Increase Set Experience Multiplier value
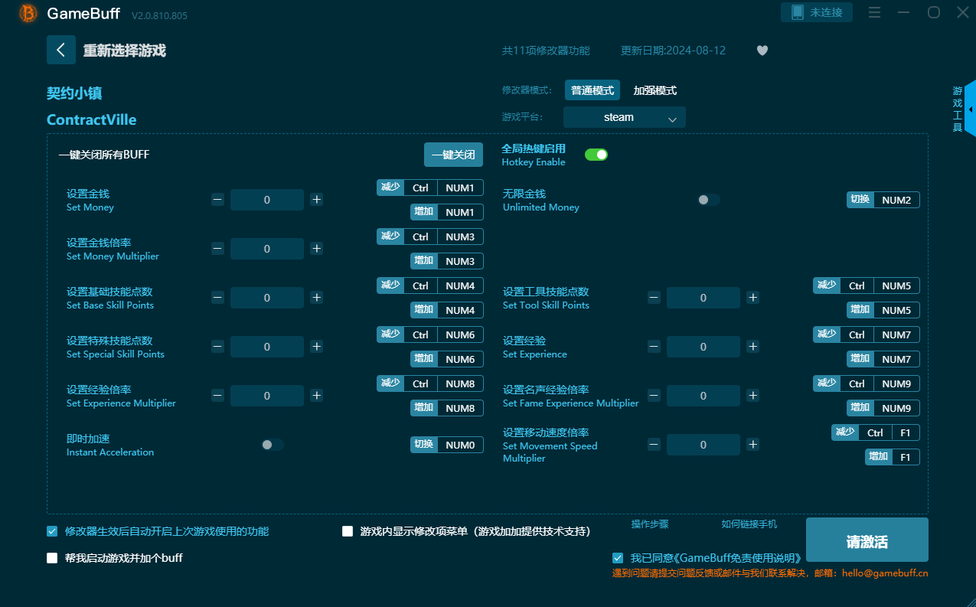 (317, 396)
